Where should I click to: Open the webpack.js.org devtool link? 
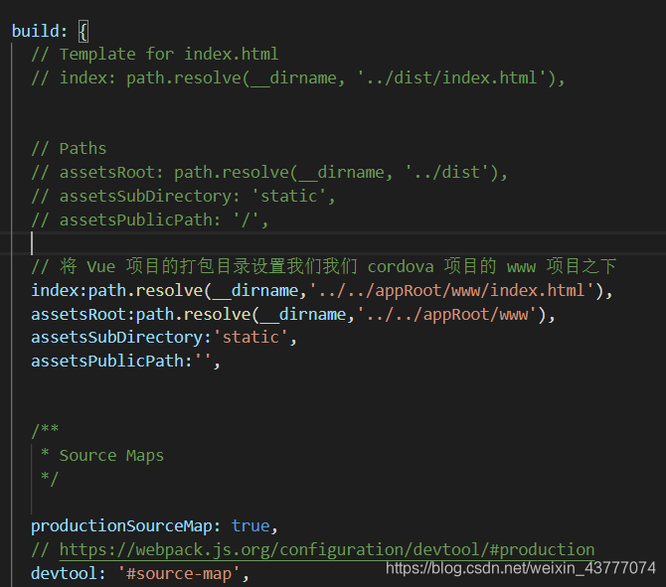coord(327,550)
